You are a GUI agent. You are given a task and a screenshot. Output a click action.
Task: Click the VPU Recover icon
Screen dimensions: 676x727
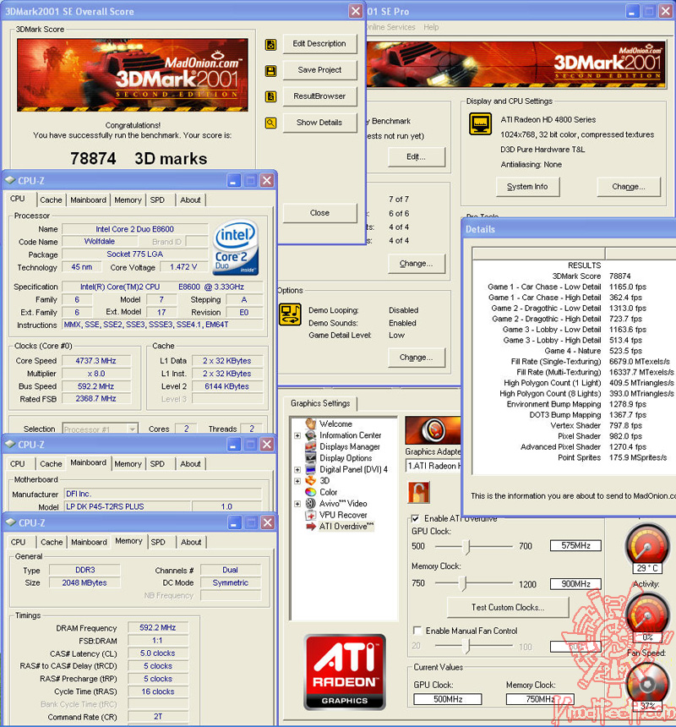tap(310, 515)
